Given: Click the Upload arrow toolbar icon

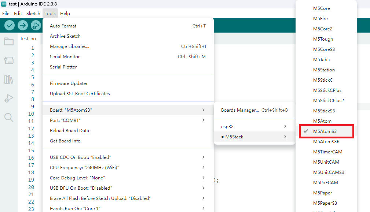Looking at the screenshot, I should coord(23,25).
